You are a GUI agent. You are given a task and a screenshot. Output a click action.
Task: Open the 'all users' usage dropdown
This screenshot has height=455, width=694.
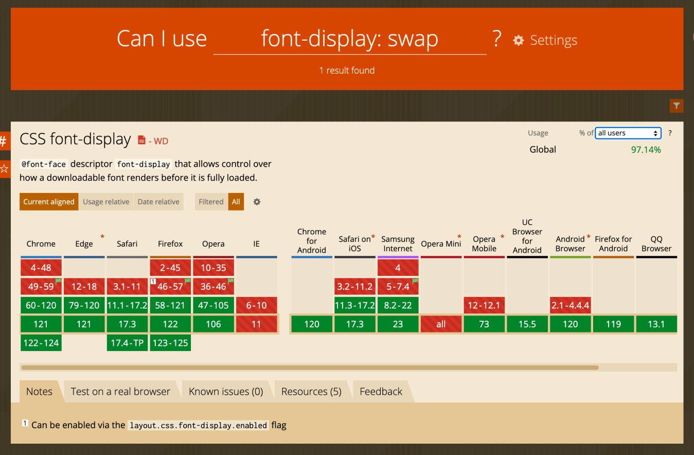pos(628,133)
